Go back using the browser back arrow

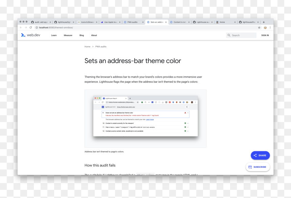(x=21, y=27)
